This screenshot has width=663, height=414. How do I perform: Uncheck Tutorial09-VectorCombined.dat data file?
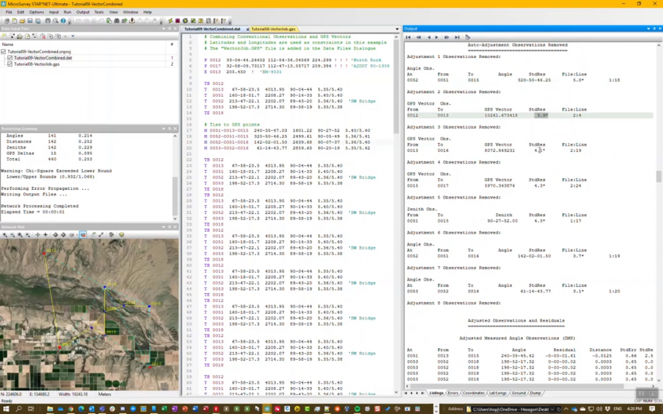9,58
